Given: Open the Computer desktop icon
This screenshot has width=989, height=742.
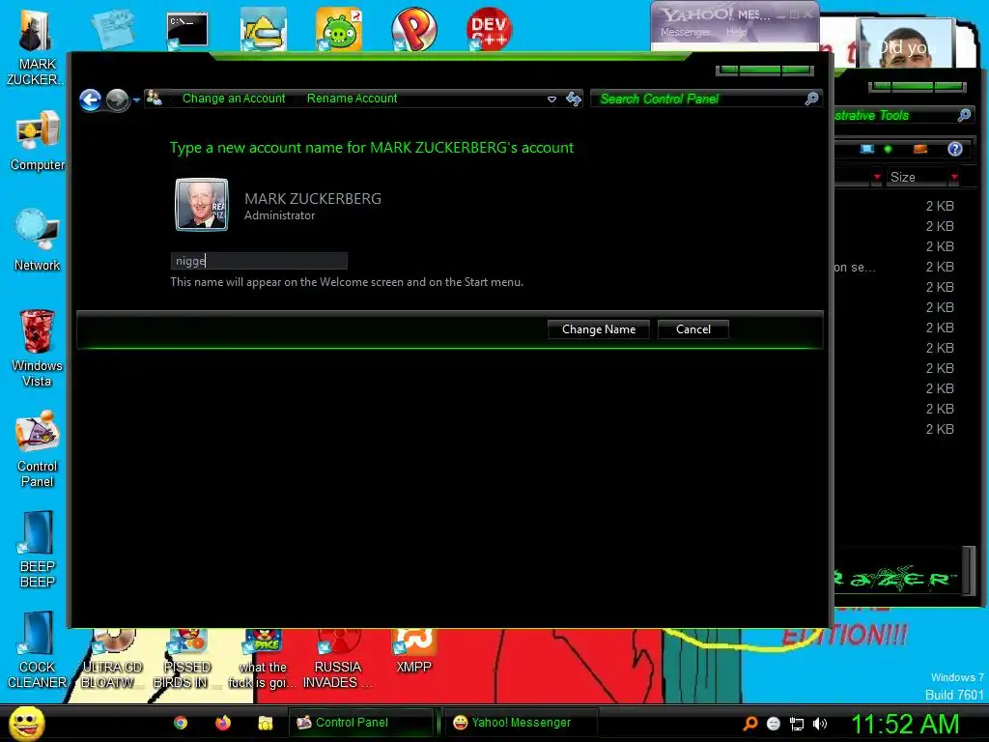Looking at the screenshot, I should point(38,141).
